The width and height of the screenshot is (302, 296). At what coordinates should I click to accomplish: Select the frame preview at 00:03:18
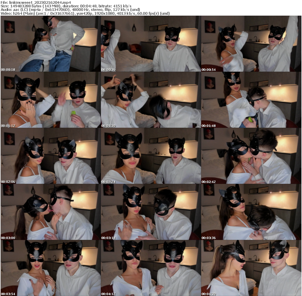click(x=151, y=212)
